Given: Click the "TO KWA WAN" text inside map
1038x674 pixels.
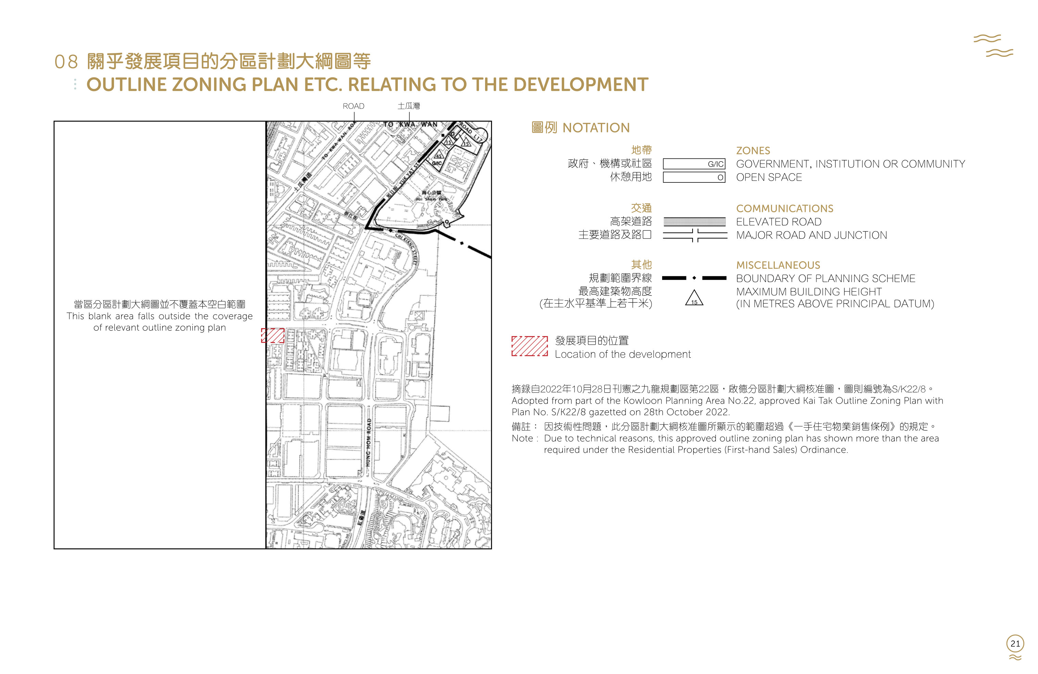Looking at the screenshot, I should pos(410,125).
